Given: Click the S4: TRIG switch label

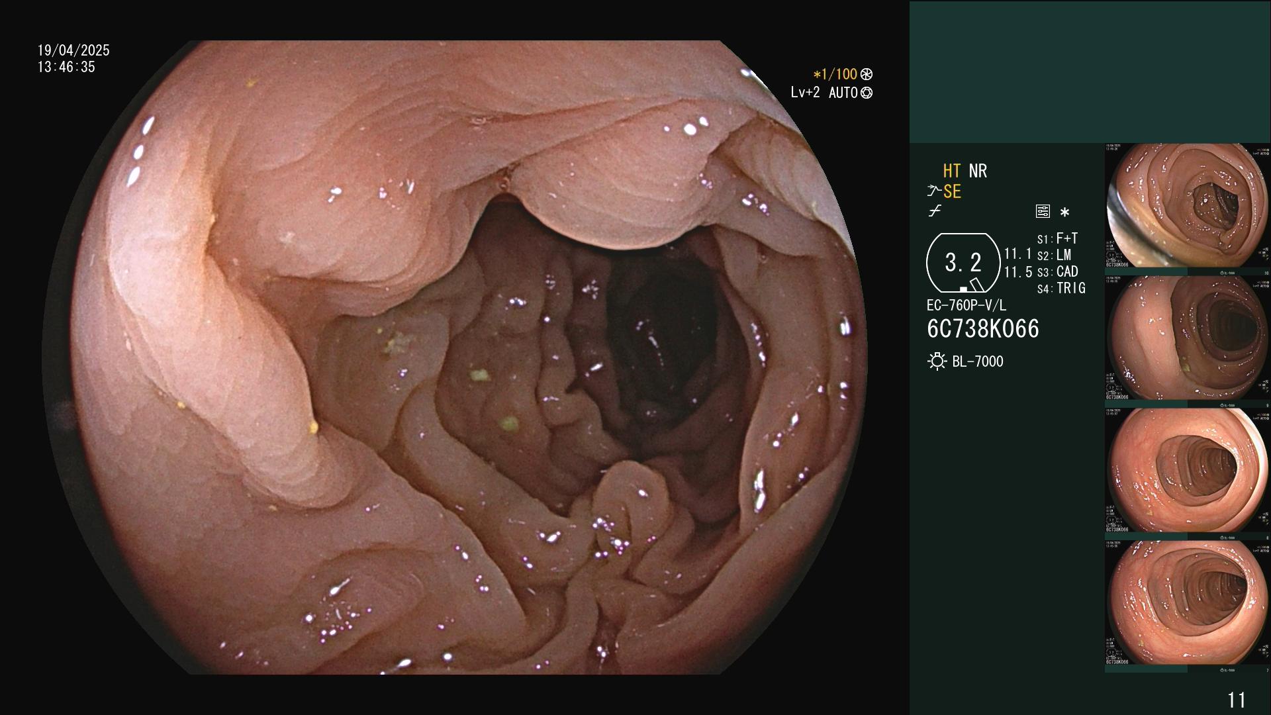Looking at the screenshot, I should coord(1061,288).
